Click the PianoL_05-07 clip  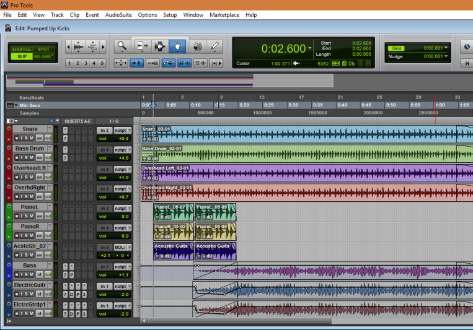click(174, 212)
